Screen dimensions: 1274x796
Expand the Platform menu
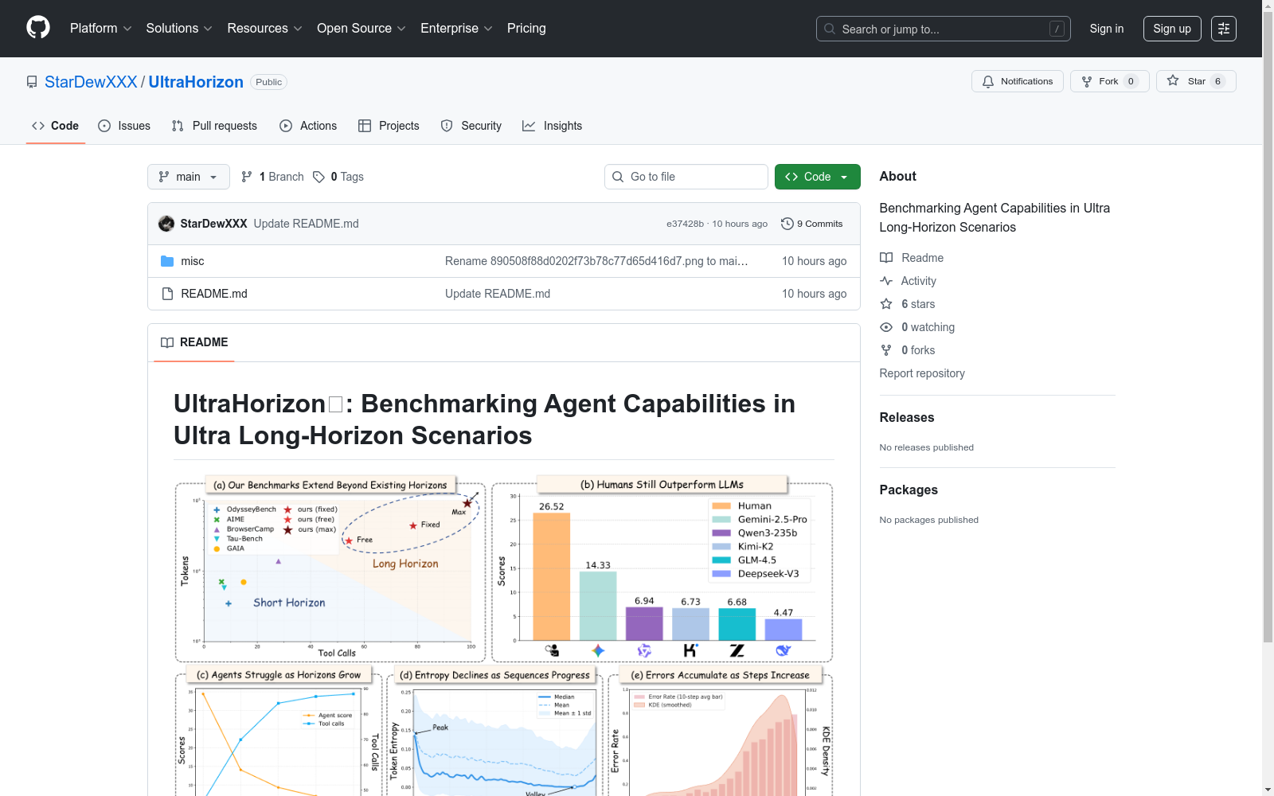(101, 29)
